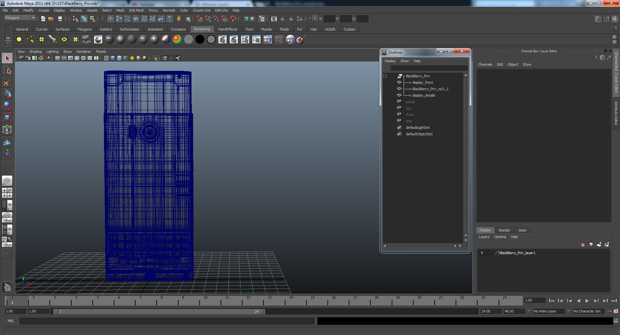The width and height of the screenshot is (620, 335).
Task: Create an ambient light from the shelf
Action: tap(19, 39)
